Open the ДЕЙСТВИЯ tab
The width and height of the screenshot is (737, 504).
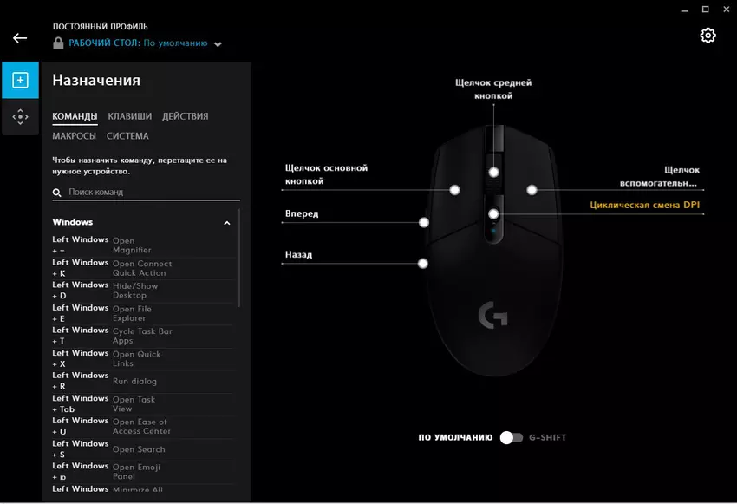tap(185, 116)
